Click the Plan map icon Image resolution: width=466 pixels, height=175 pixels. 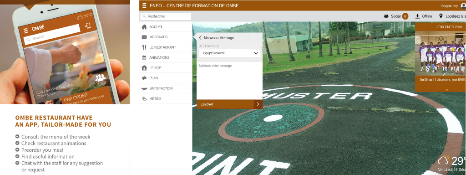point(144,78)
